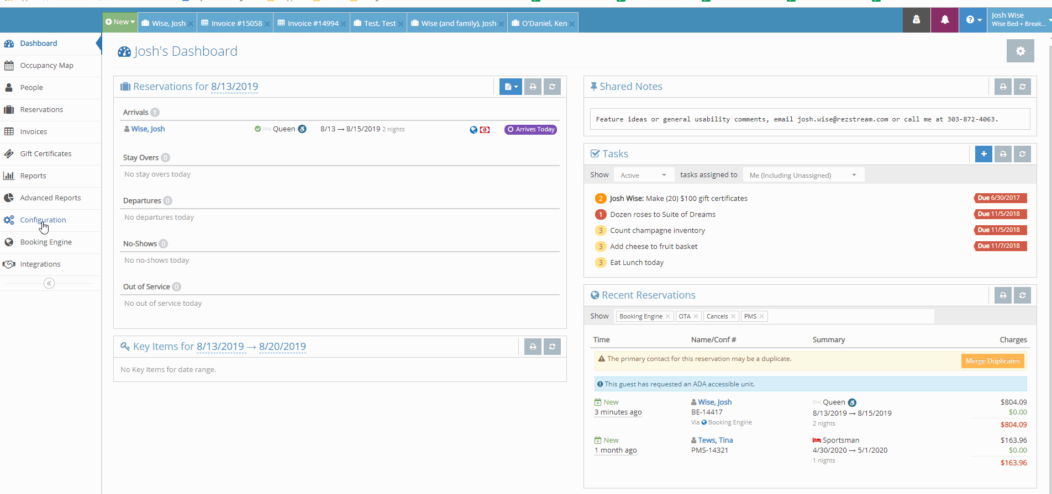The image size is (1052, 494).
Task: Click the dashboard settings gear icon
Action: point(1020,51)
